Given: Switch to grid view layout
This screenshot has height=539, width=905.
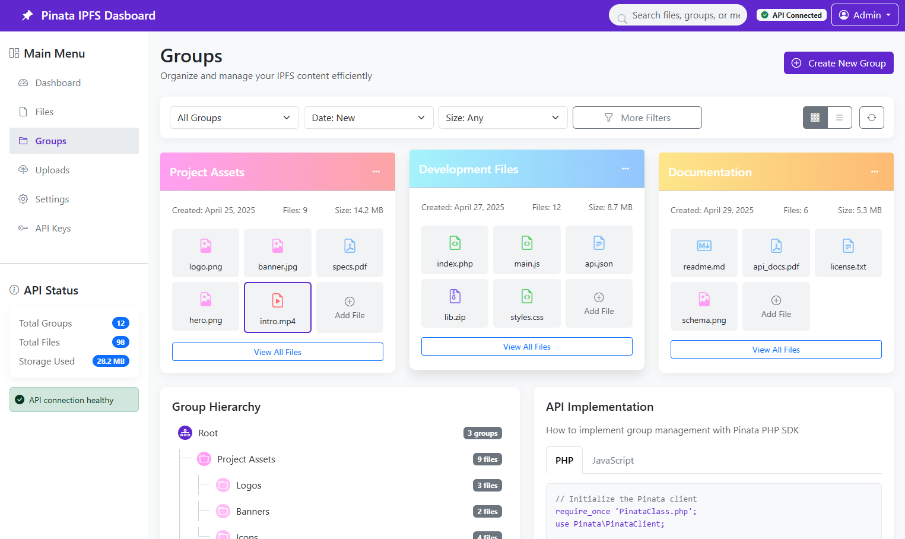Looking at the screenshot, I should tap(815, 118).
